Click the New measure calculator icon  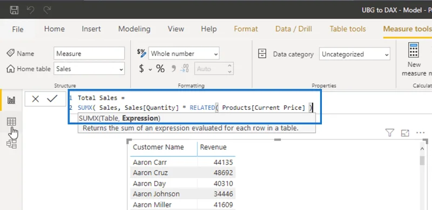click(x=414, y=50)
